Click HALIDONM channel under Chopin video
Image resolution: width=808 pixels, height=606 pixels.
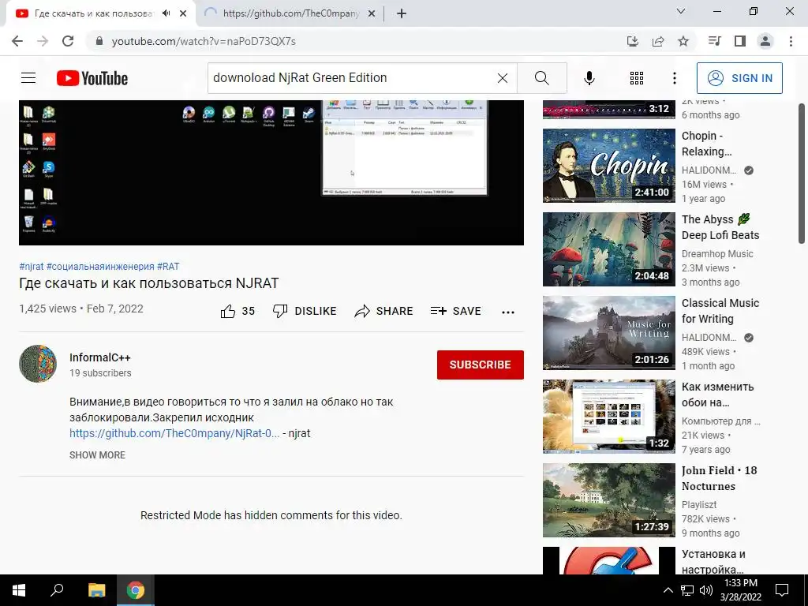709,170
